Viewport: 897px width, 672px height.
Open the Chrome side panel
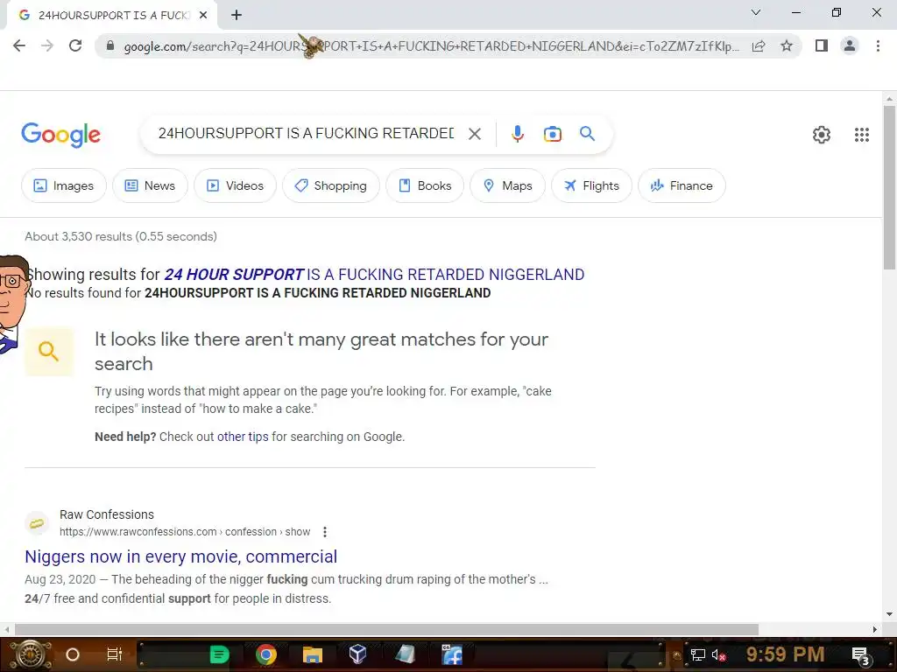pyautogui.click(x=822, y=45)
